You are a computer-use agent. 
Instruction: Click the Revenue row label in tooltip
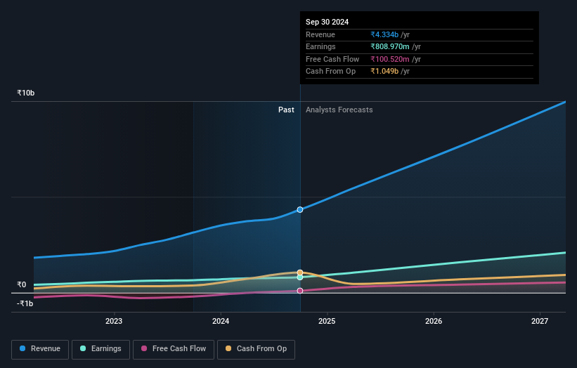pyautogui.click(x=320, y=34)
